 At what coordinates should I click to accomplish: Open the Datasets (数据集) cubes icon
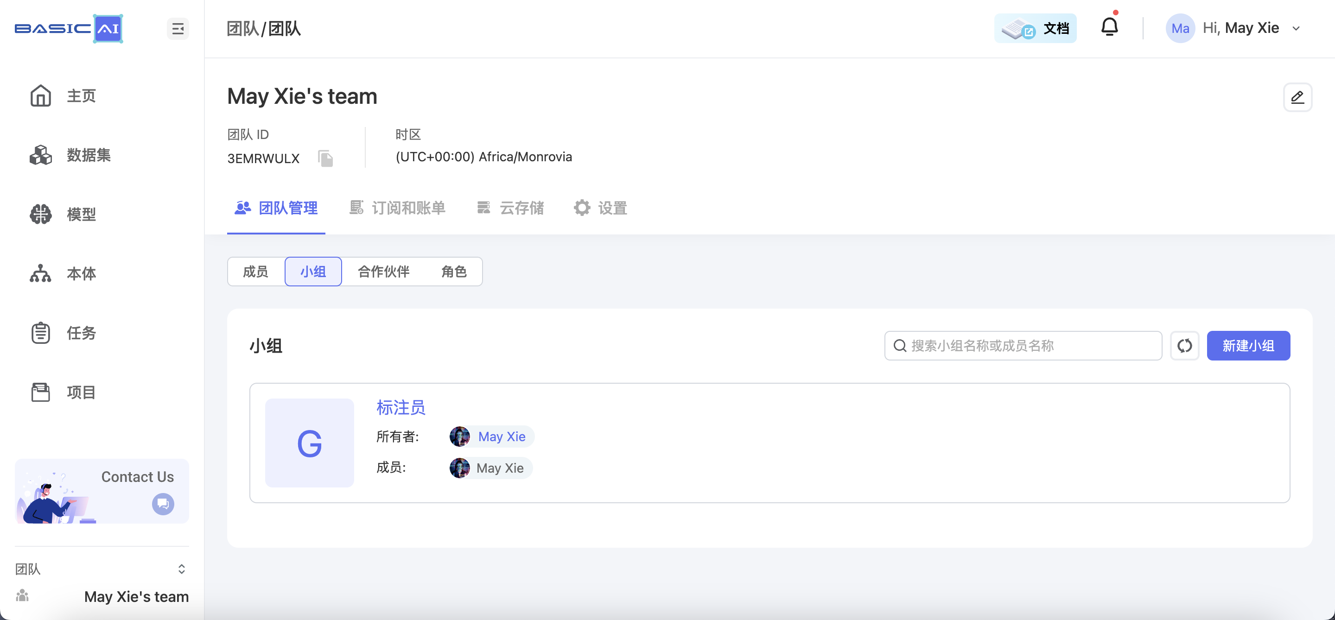[x=40, y=155]
